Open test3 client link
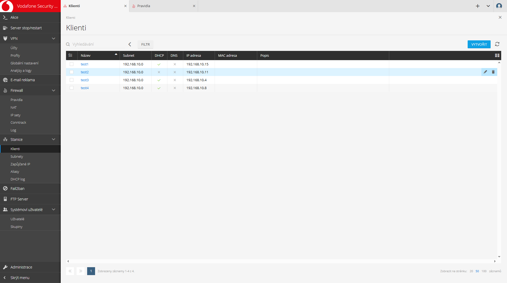The height and width of the screenshot is (283, 507). pos(84,80)
